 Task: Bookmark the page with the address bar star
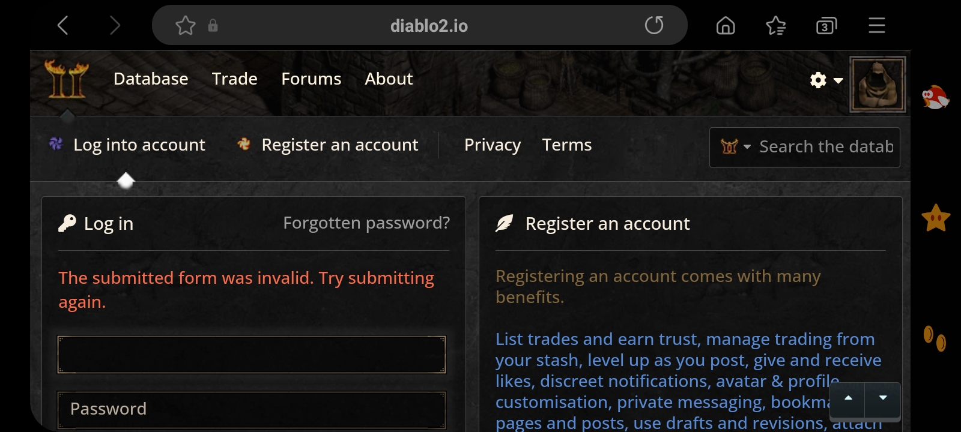185,26
